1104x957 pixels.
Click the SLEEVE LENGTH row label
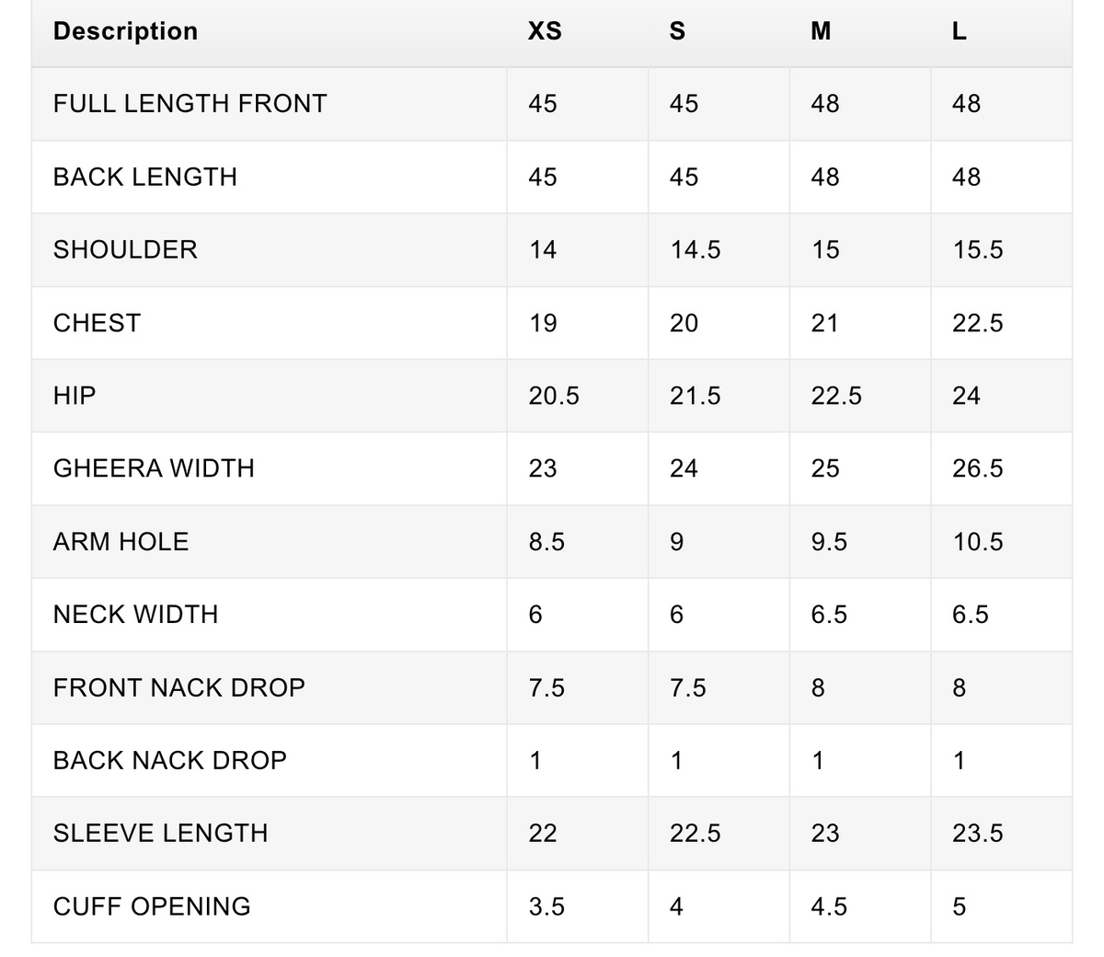160,833
